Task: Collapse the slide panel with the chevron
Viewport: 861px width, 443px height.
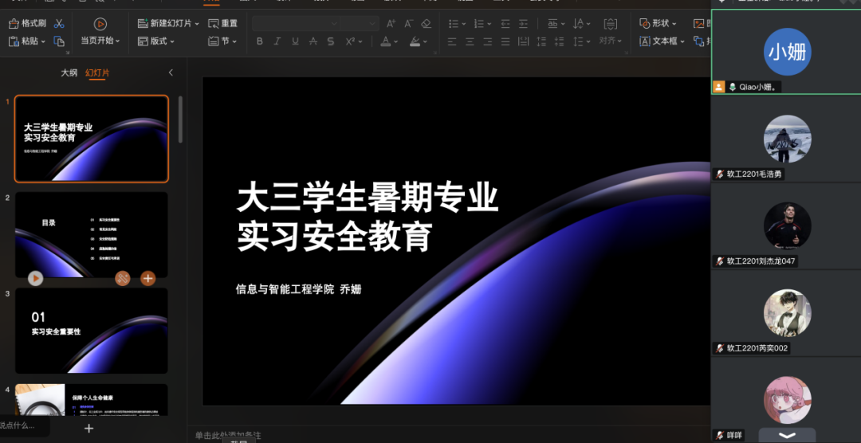Action: [171, 73]
